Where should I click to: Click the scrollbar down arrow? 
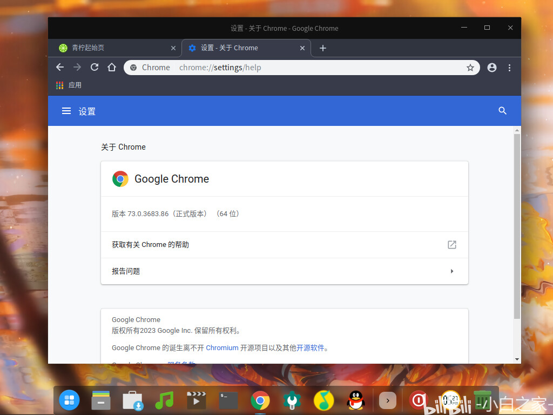pos(517,359)
